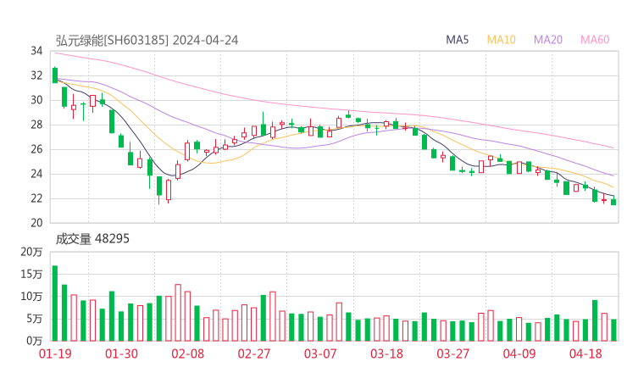Click the chart title 弘元绿能[SH603185] 2024-04-24
Image resolution: width=627 pixels, height=373 pixels.
coord(147,41)
